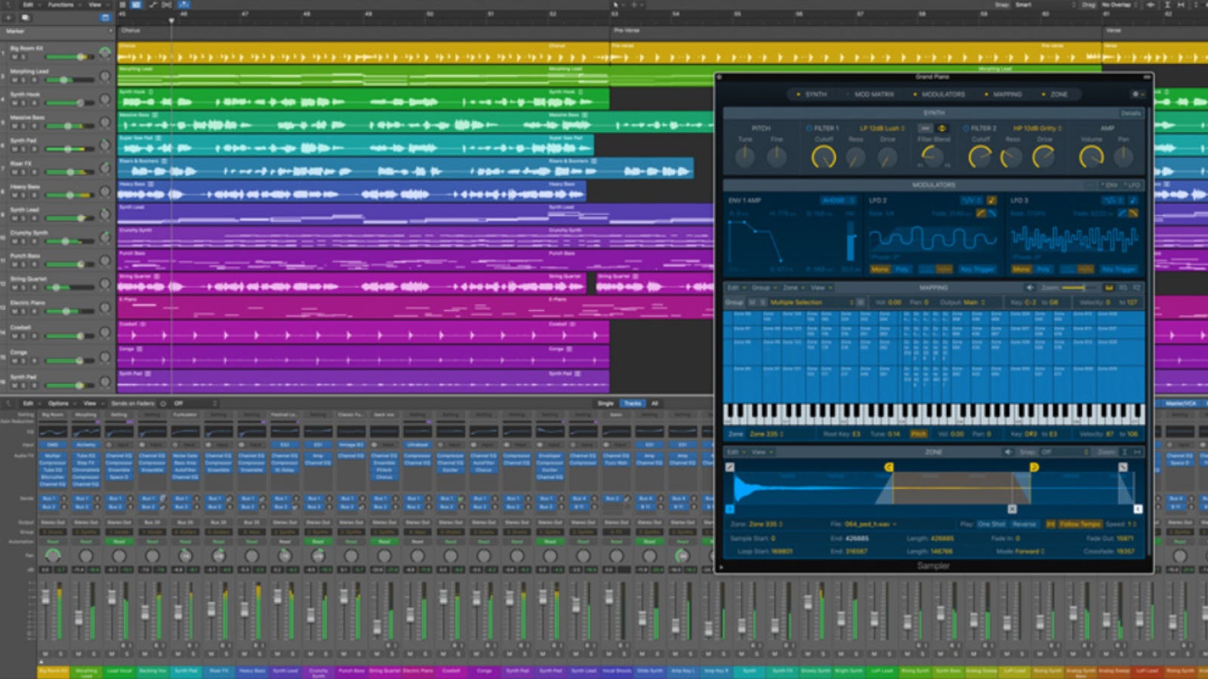Viewport: 1208px width, 679px height.
Task: Toggle Filter 1 power button
Action: (x=809, y=128)
